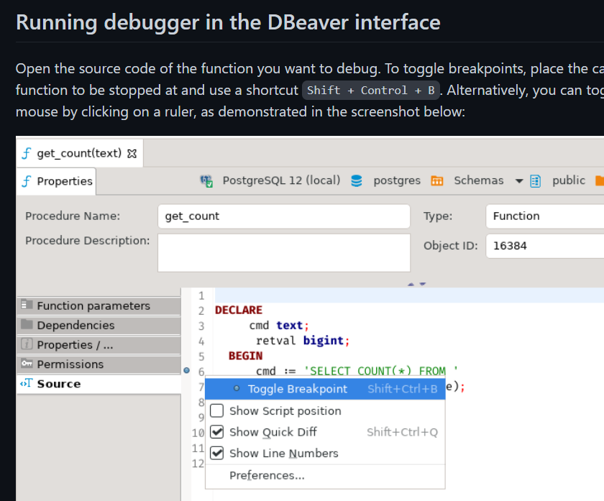Click the PostgreSQL 12 connection icon
Screen dimensions: 604x501
(x=206, y=180)
